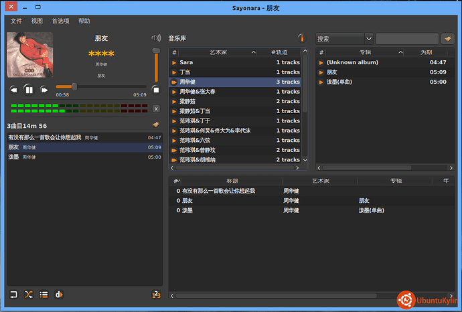The width and height of the screenshot is (462, 312).
Task: Toggle append mode list icon
Action: [x=44, y=295]
